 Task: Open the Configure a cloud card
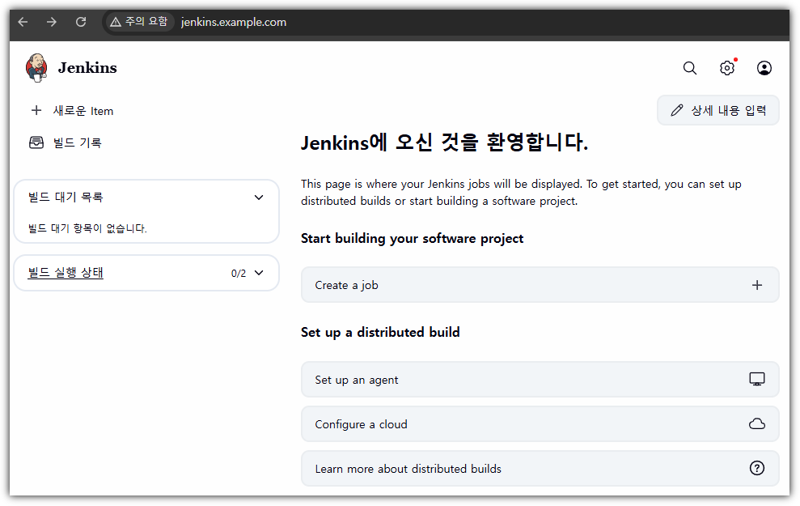[540, 423]
